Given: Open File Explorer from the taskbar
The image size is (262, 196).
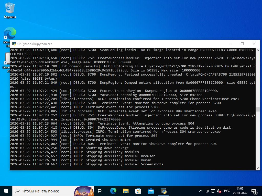Looking at the screenshot, I should 126,191.
